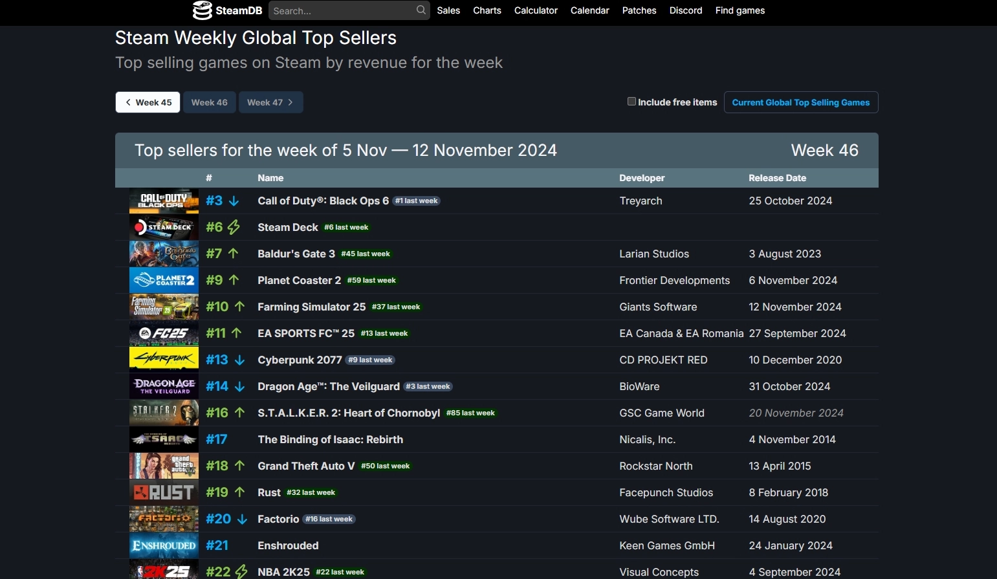Open the Larian Studios developer link

coord(654,254)
